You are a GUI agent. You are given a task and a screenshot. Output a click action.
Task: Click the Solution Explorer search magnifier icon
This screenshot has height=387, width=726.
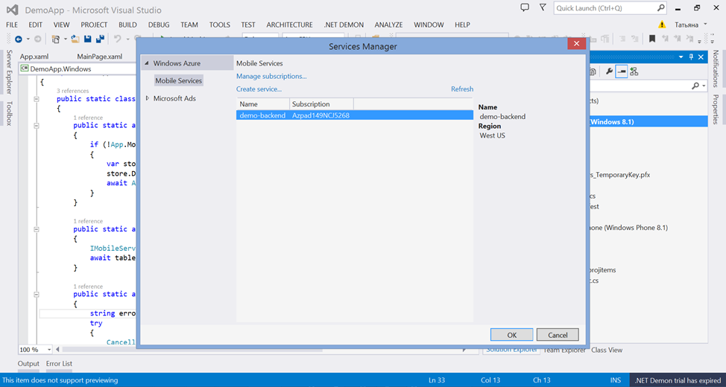(695, 86)
